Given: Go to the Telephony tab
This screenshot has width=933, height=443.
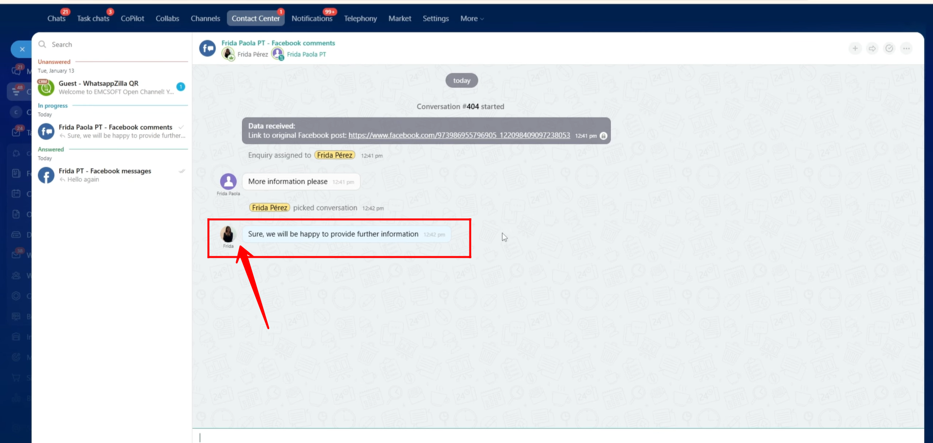Looking at the screenshot, I should tap(360, 18).
